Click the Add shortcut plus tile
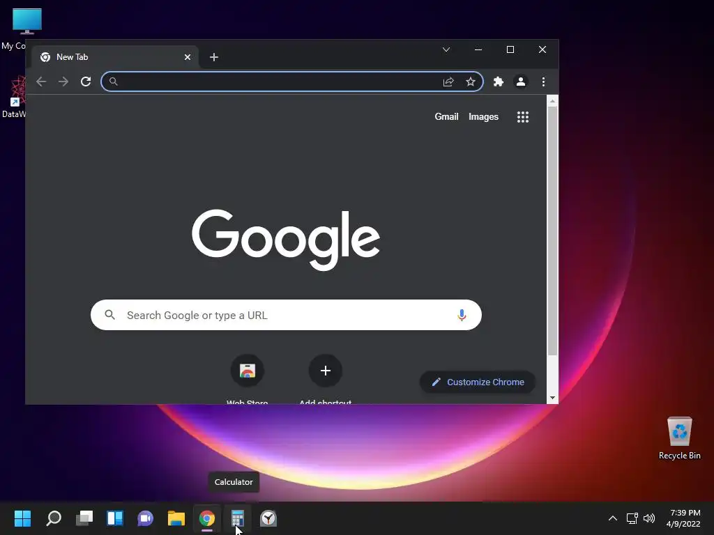This screenshot has height=535, width=714. point(326,371)
